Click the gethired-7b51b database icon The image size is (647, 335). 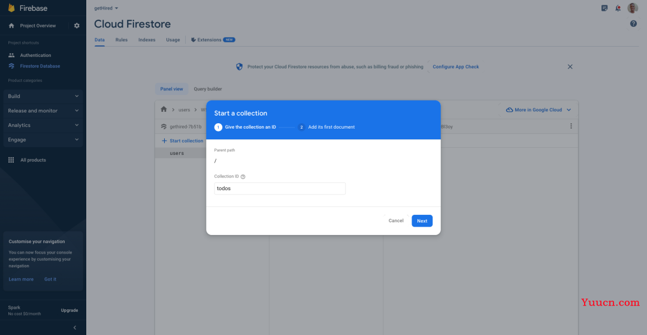pyautogui.click(x=164, y=126)
